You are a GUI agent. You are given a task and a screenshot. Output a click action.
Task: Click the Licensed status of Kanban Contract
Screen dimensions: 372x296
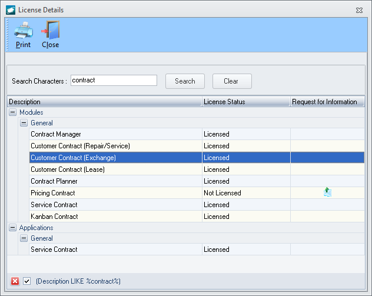point(246,217)
